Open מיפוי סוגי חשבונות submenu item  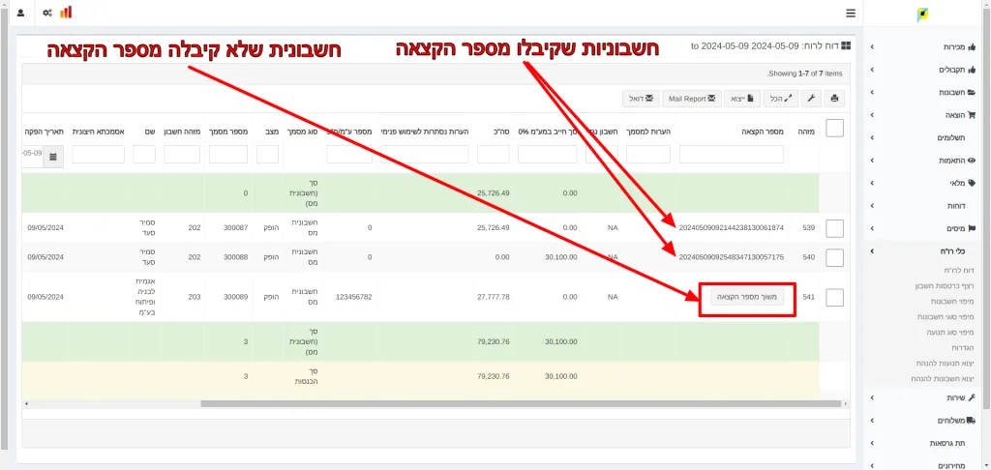(x=946, y=316)
